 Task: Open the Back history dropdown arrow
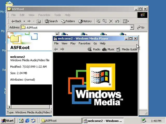point(24,21)
